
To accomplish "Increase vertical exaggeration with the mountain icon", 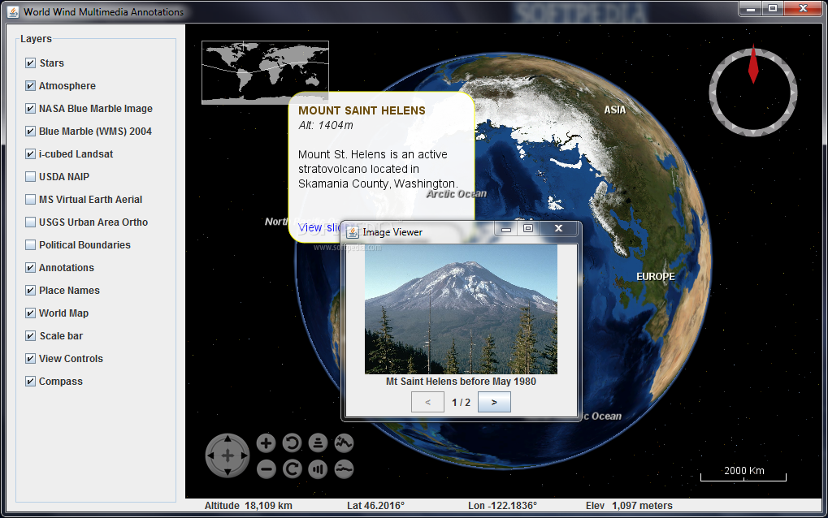I will [x=344, y=443].
